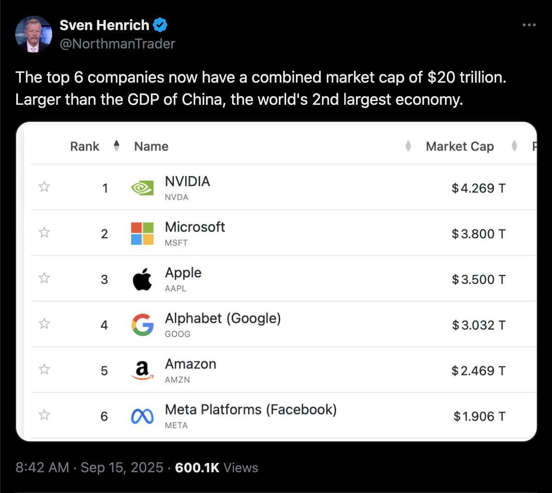Sort the table by Rank arrow
The image size is (552, 493).
click(x=116, y=146)
